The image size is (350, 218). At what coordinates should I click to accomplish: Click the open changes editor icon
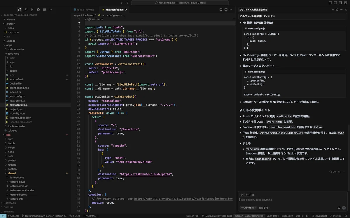(x=221, y=10)
